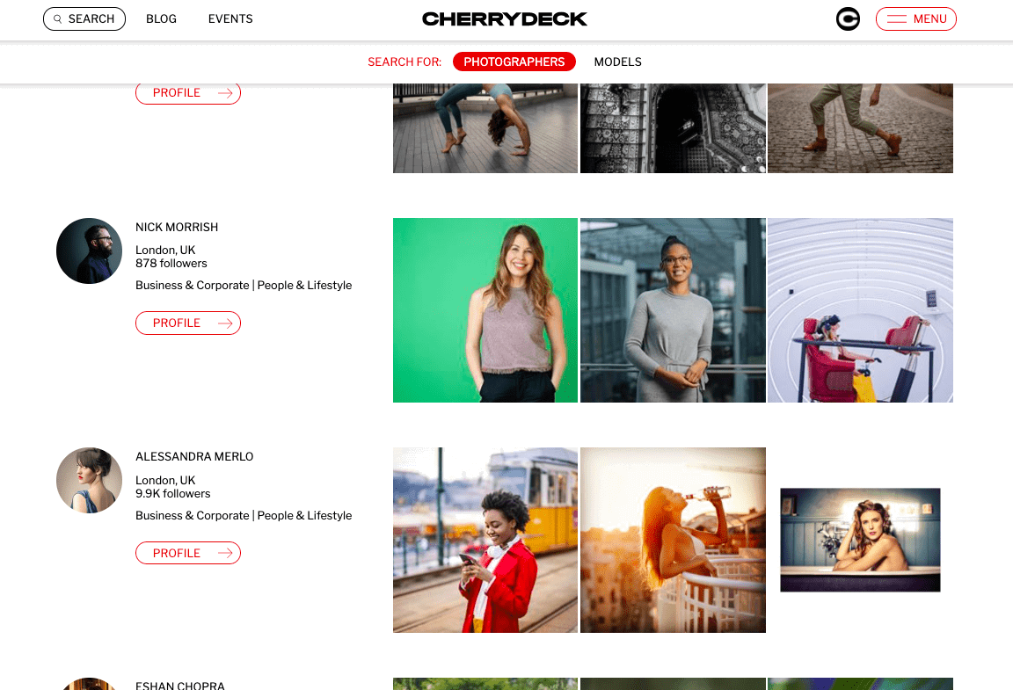The height and width of the screenshot is (690, 1013).
Task: Open Alessandra Merlo's circular avatar photo
Action: (89, 481)
